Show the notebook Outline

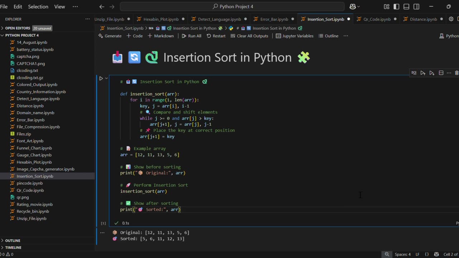point(328,36)
